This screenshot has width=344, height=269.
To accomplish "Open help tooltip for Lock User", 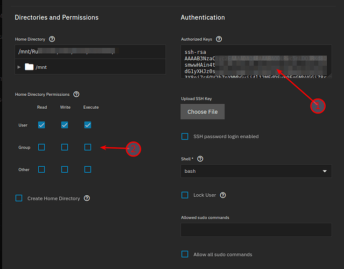I will 223,195.
